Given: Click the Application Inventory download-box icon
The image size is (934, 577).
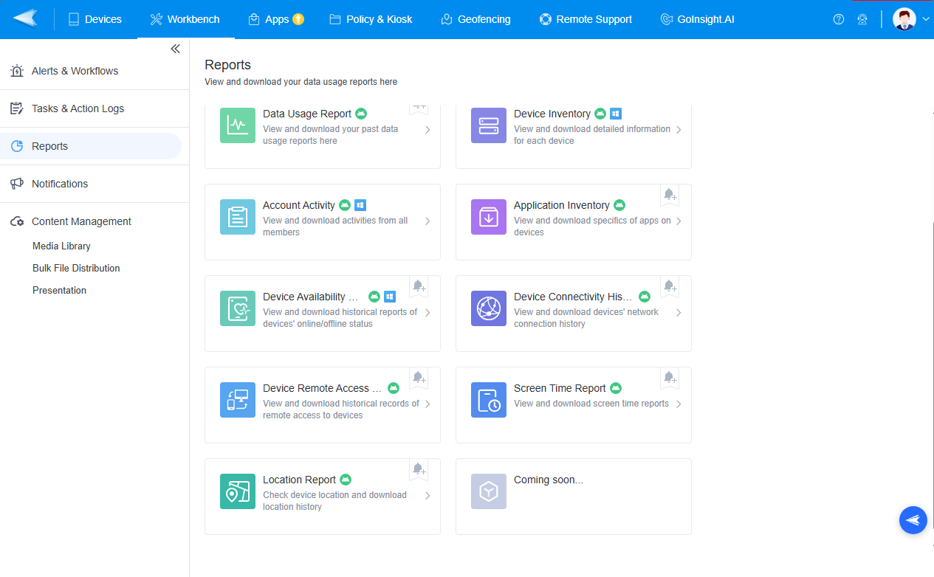Looking at the screenshot, I should 489,217.
